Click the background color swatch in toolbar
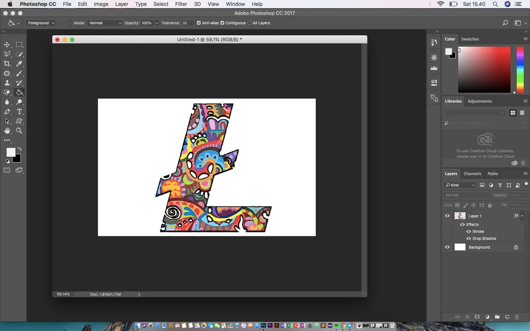 (17, 160)
